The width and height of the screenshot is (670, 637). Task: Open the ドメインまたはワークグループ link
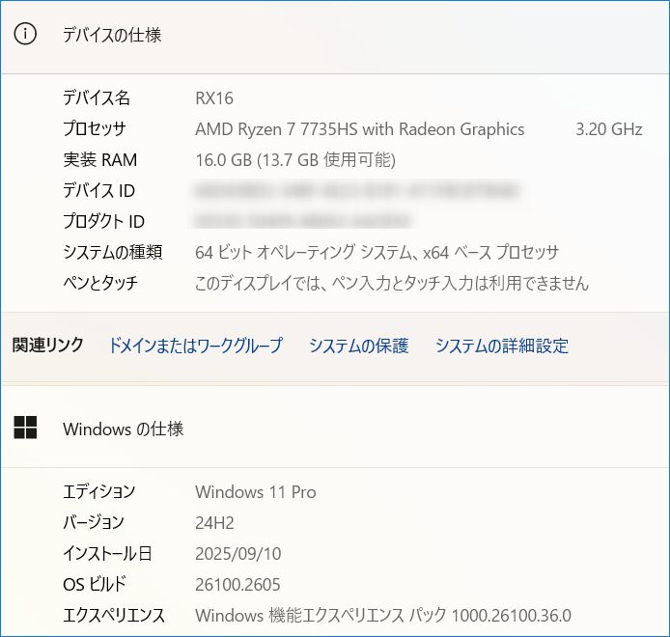pyautogui.click(x=196, y=346)
